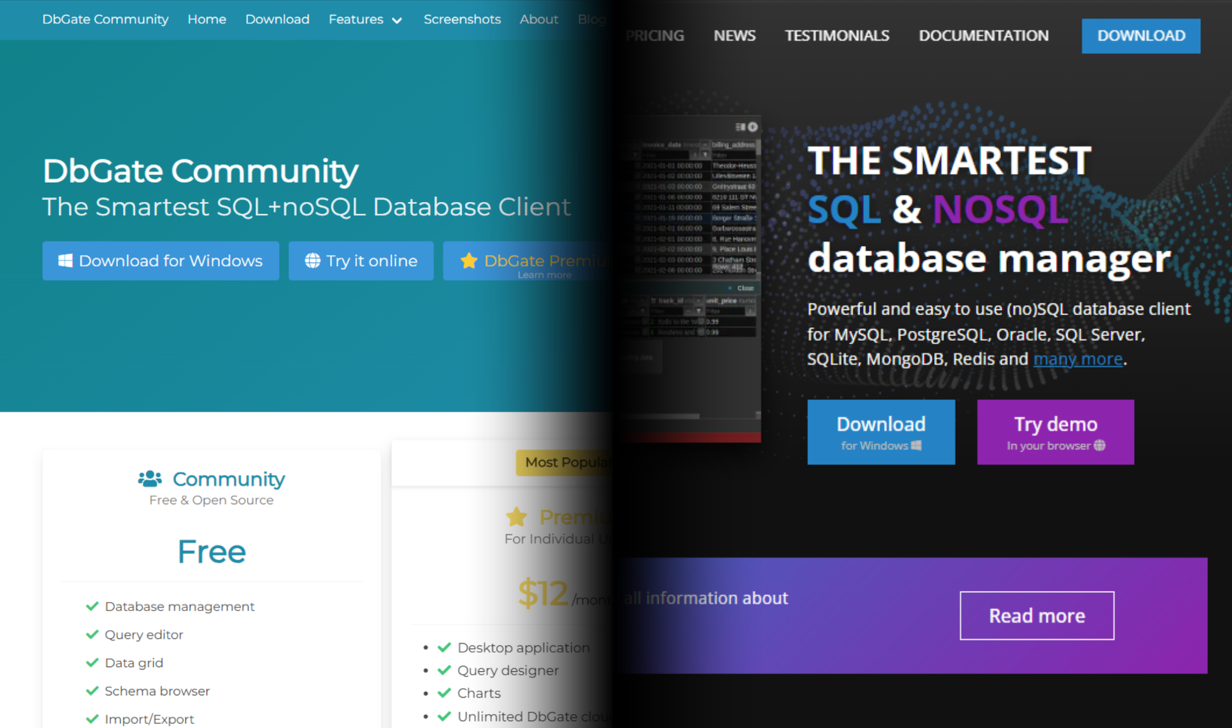Click the gold star on DbGate Premium button
Image resolution: width=1232 pixels, height=728 pixels.
pyautogui.click(x=469, y=261)
